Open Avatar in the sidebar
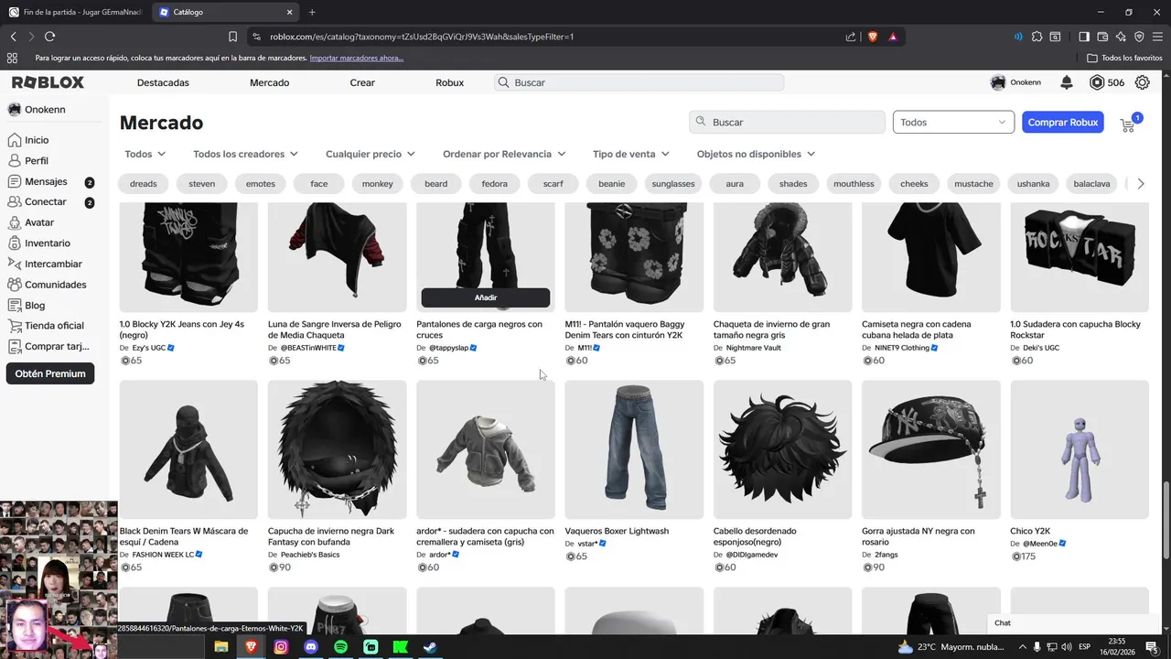Image resolution: width=1171 pixels, height=659 pixels. pos(39,222)
